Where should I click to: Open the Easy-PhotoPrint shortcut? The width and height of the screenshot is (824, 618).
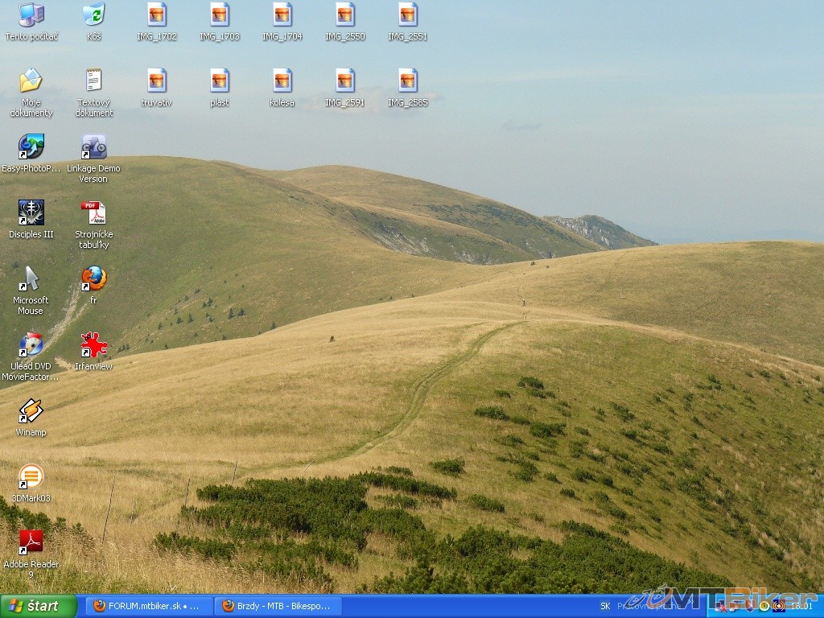[x=31, y=147]
